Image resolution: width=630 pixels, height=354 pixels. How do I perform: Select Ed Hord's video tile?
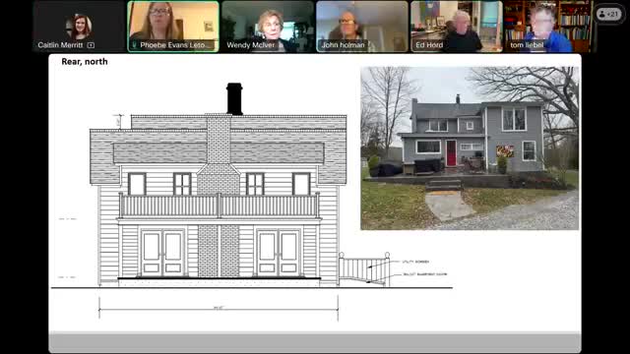(457, 27)
